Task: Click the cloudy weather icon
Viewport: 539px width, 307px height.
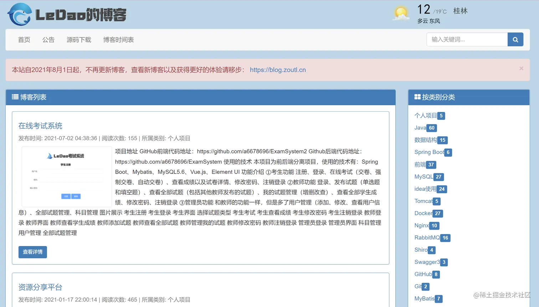Action: click(401, 14)
